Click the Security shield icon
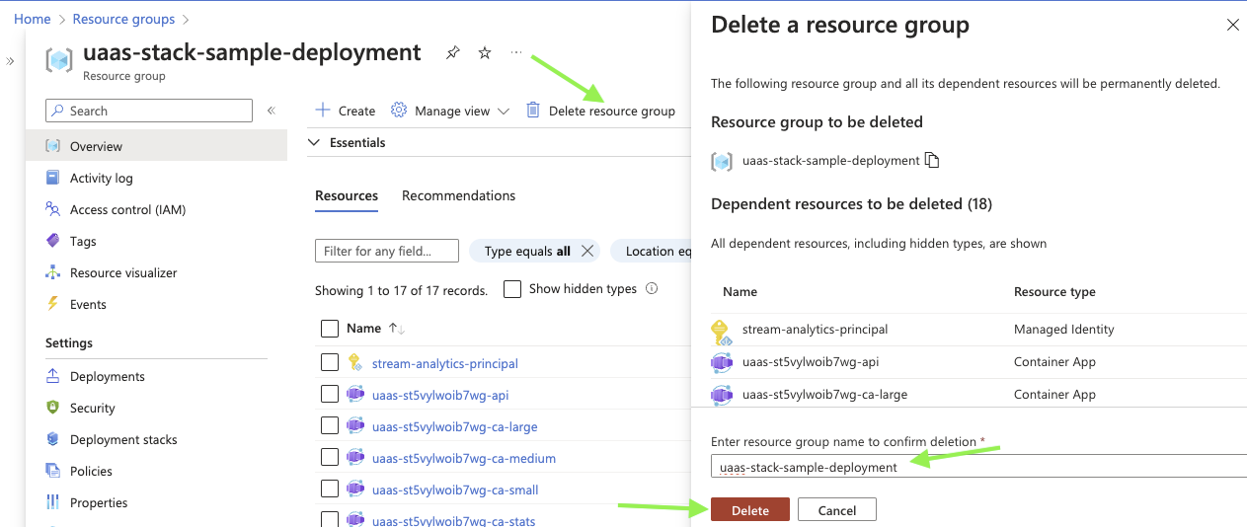1247x527 pixels. [x=52, y=408]
